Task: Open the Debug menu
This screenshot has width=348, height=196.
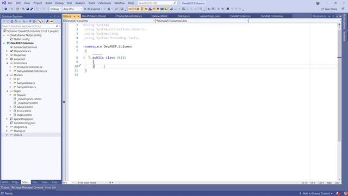Action: coord(59,3)
